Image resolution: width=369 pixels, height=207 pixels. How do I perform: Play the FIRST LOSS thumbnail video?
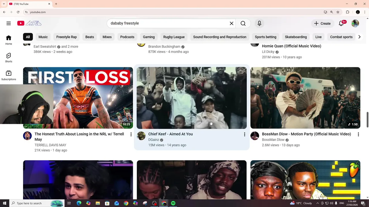tap(78, 98)
